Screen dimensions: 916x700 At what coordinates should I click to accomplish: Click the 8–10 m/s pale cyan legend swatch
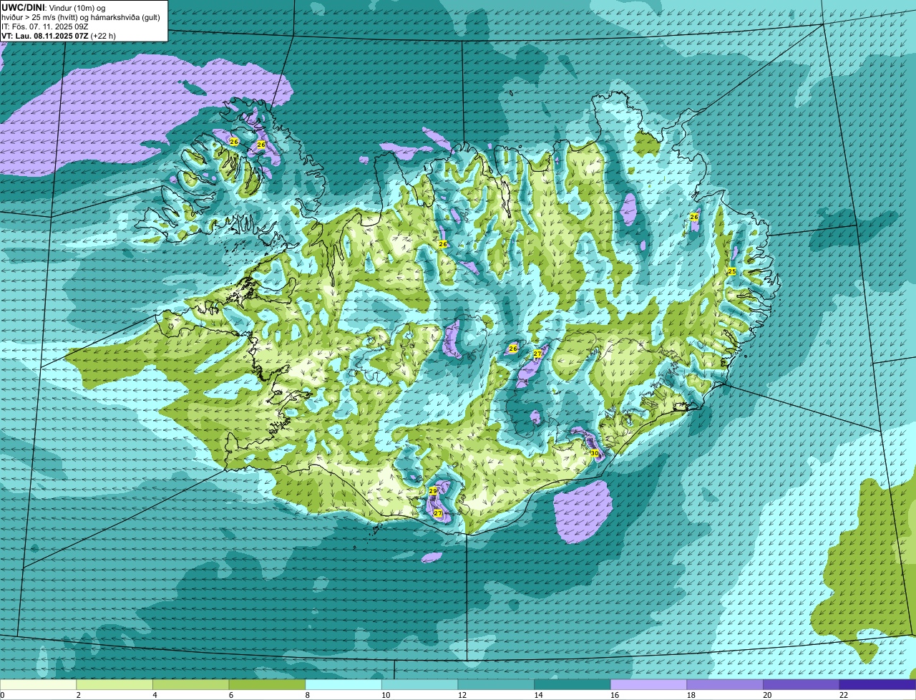[x=343, y=684]
